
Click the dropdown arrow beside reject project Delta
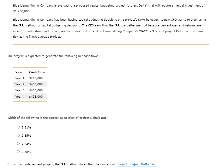pos(153,164)
